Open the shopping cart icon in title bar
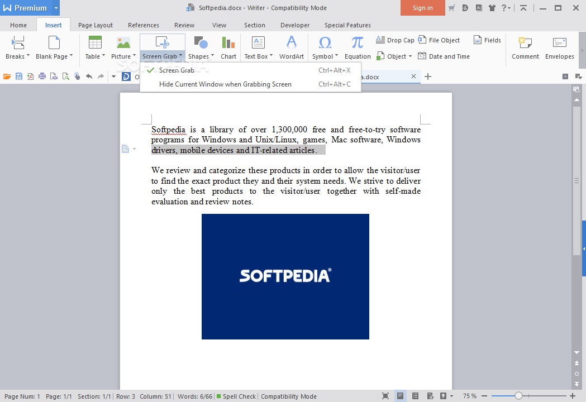Screen dimensions: 586x402 tap(451, 8)
